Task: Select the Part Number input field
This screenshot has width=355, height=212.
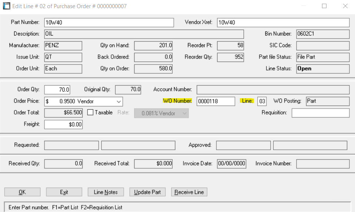Action: click(x=109, y=22)
